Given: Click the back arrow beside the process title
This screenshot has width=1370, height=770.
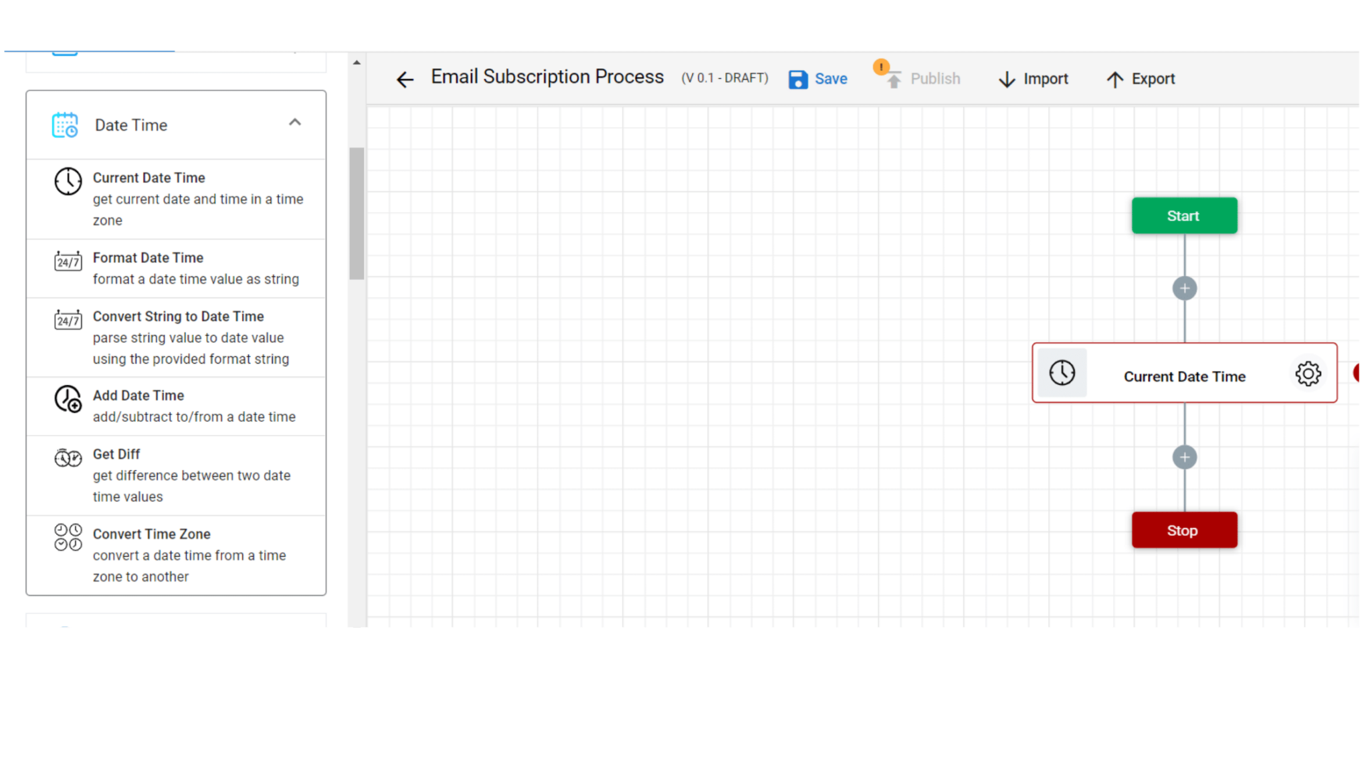Looking at the screenshot, I should click(405, 80).
